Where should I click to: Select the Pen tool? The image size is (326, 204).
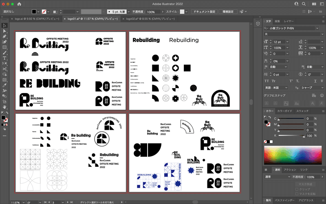point(4,36)
